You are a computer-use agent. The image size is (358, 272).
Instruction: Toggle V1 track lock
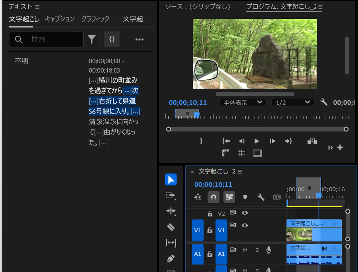210,230
